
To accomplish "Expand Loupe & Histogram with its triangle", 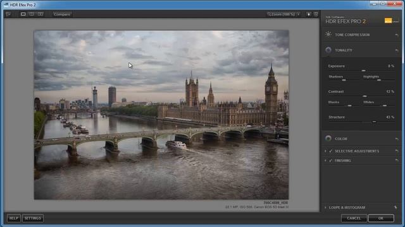I will tap(325, 207).
